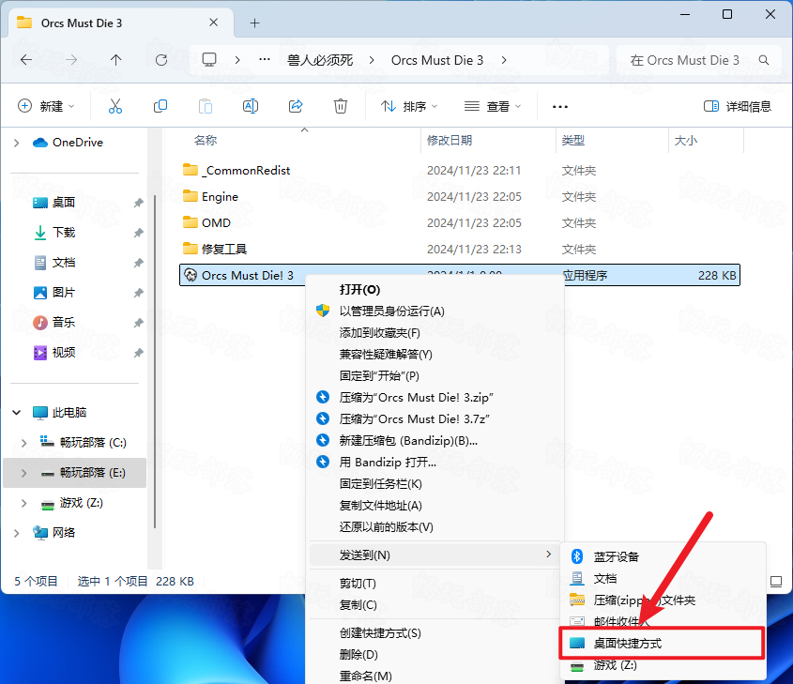This screenshot has height=684, width=793.
Task: Click the Copy icon in toolbar
Action: (160, 106)
